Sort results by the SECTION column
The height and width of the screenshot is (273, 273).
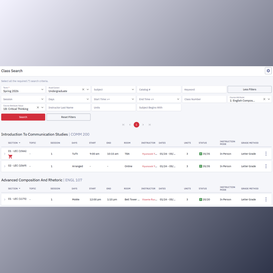pyautogui.click(x=14, y=143)
